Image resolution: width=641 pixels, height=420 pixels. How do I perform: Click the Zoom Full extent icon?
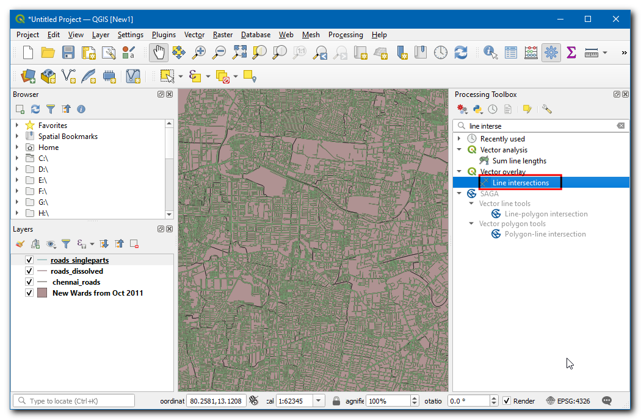pos(239,52)
